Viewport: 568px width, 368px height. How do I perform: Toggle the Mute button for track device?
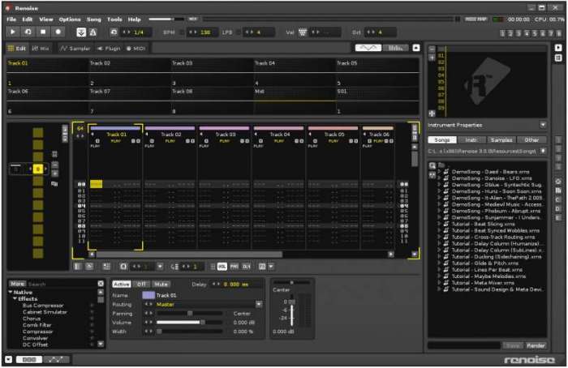point(161,285)
